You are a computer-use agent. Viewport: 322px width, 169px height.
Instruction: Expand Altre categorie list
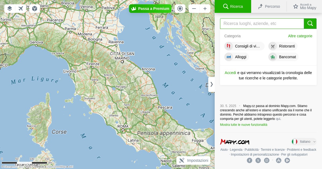click(300, 36)
